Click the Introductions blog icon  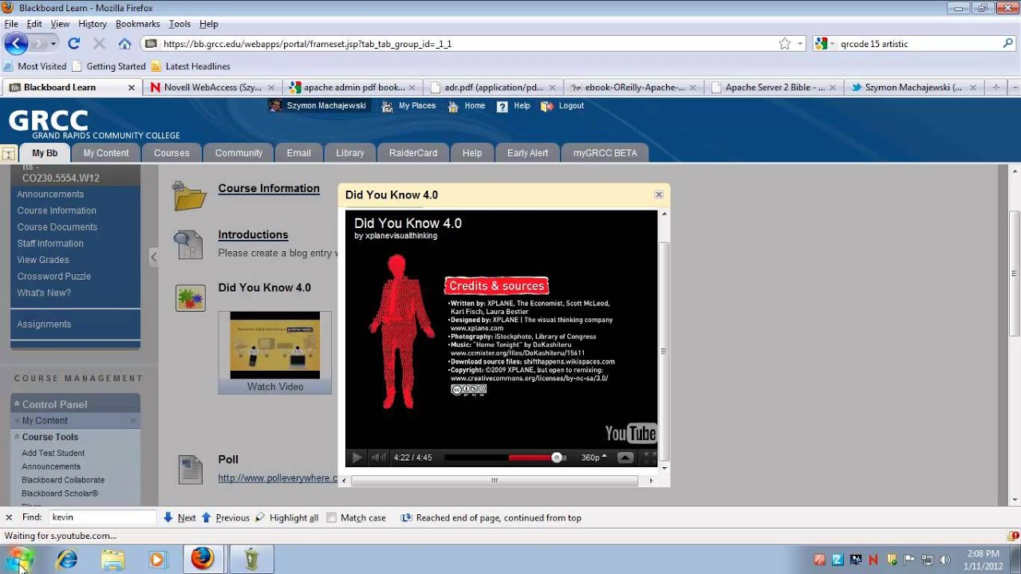tap(189, 245)
